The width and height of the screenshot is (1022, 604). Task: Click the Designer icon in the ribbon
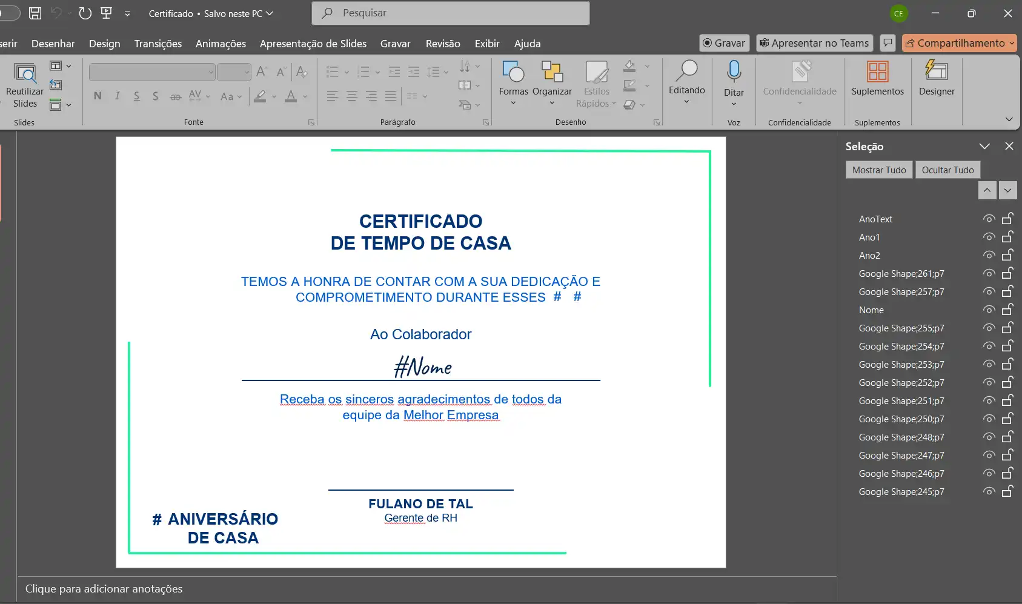[936, 72]
